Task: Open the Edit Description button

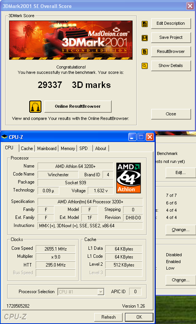Action: click(171, 24)
